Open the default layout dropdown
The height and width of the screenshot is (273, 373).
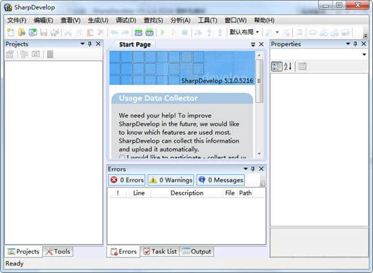(x=244, y=32)
